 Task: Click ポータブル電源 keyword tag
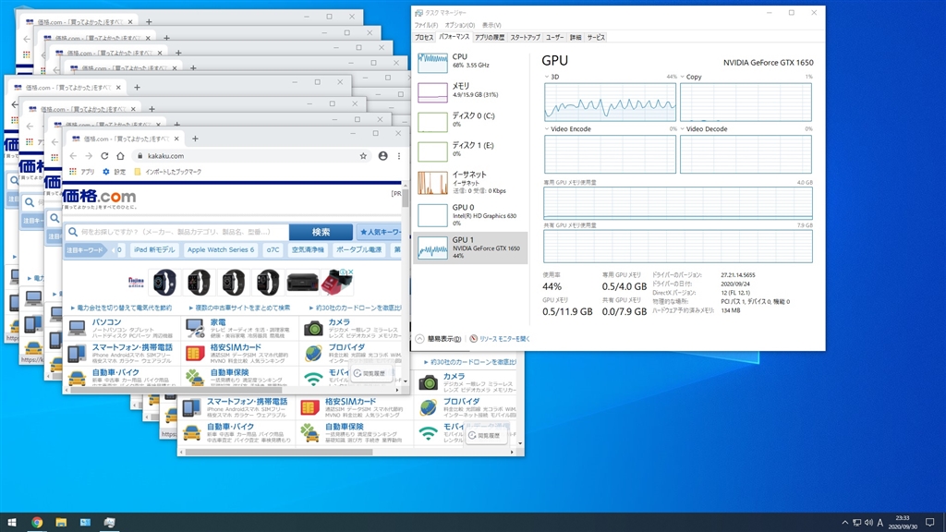[359, 249]
